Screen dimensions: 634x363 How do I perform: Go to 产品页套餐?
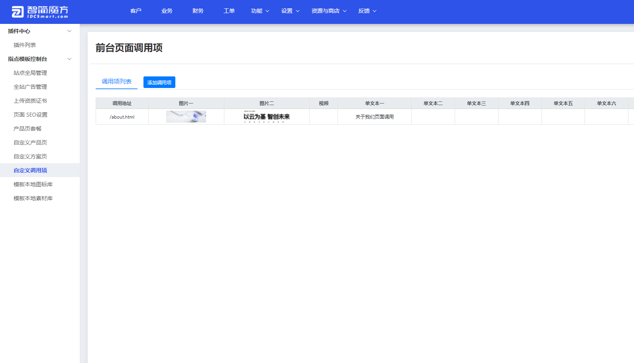(x=27, y=129)
